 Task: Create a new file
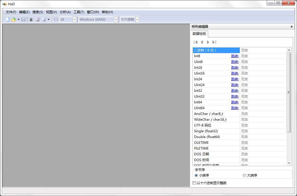(8, 19)
